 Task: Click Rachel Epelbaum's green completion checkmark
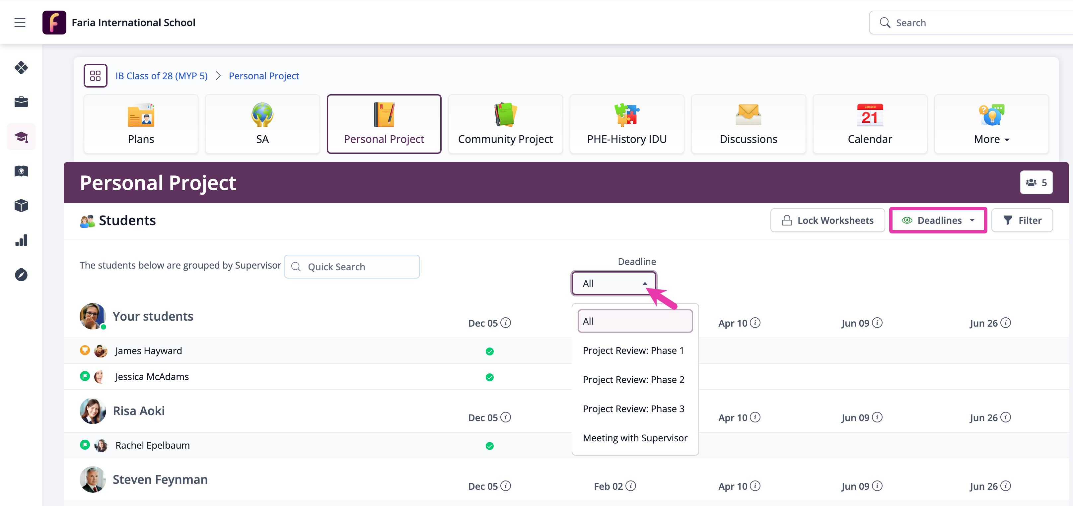click(x=489, y=446)
